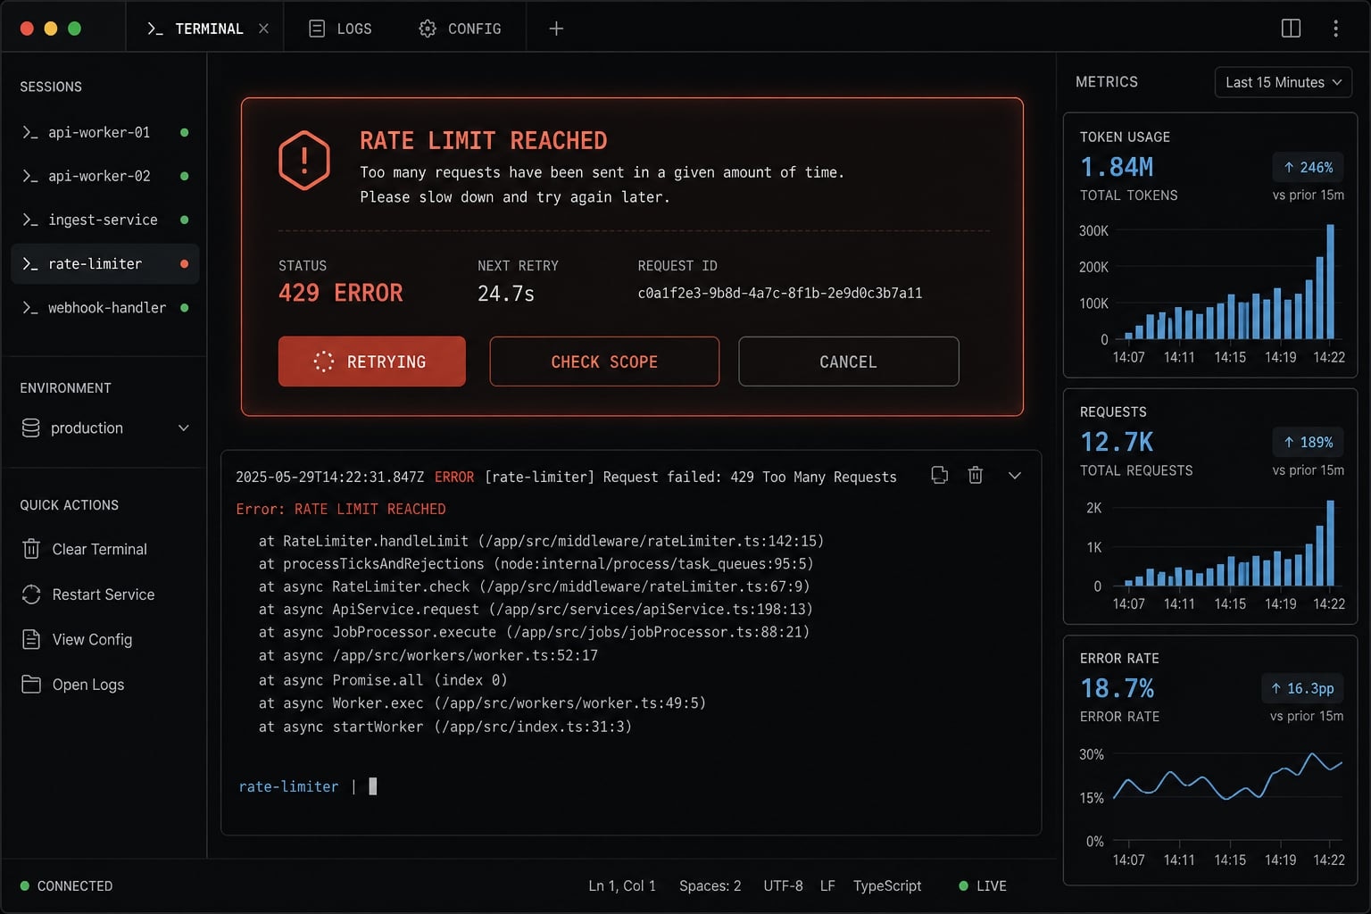Copy the log output with copy icon
The image size is (1371, 914).
coord(940,475)
